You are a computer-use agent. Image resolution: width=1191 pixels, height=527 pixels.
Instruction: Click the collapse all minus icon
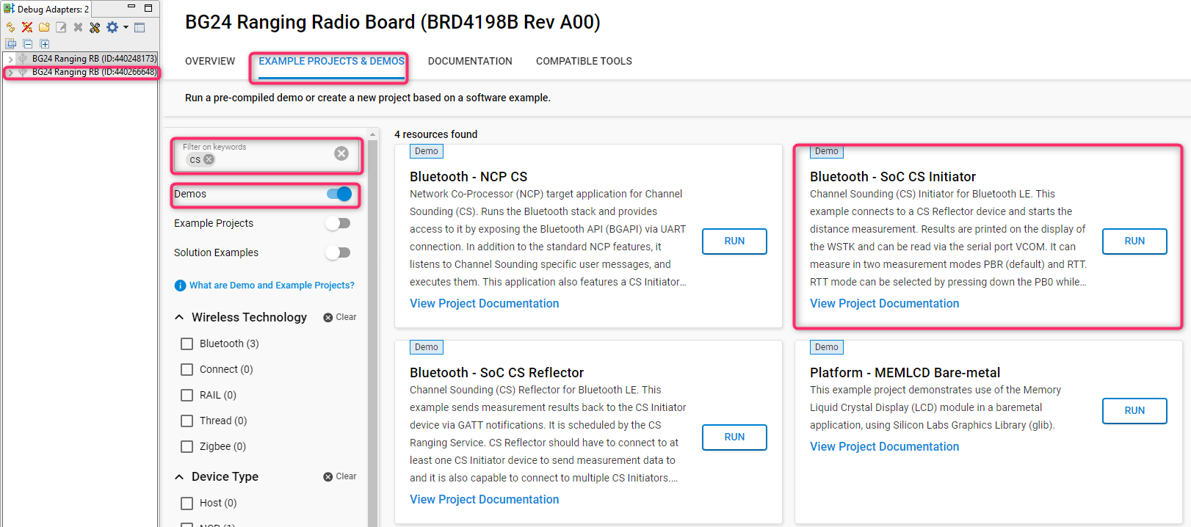[x=28, y=44]
